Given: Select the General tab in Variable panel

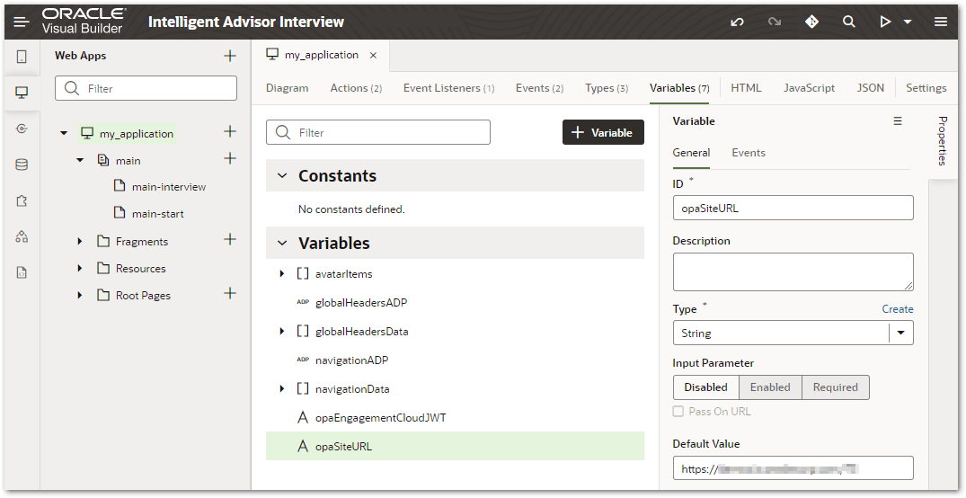Looking at the screenshot, I should pos(691,153).
